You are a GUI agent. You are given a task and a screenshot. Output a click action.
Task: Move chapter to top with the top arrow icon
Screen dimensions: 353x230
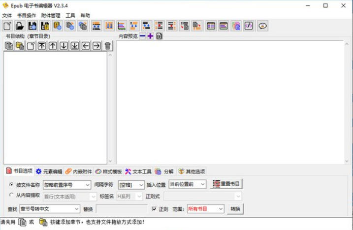click(x=42, y=46)
